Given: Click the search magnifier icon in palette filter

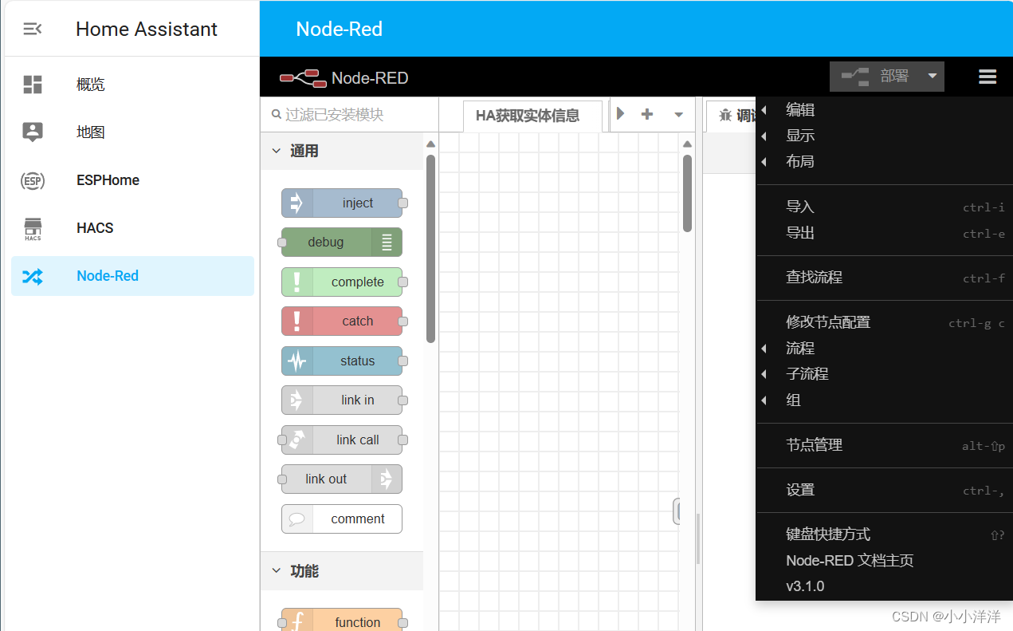Looking at the screenshot, I should [x=277, y=115].
